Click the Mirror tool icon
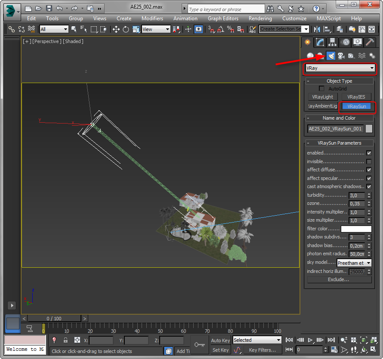The height and width of the screenshot is (359, 383). pos(317,29)
